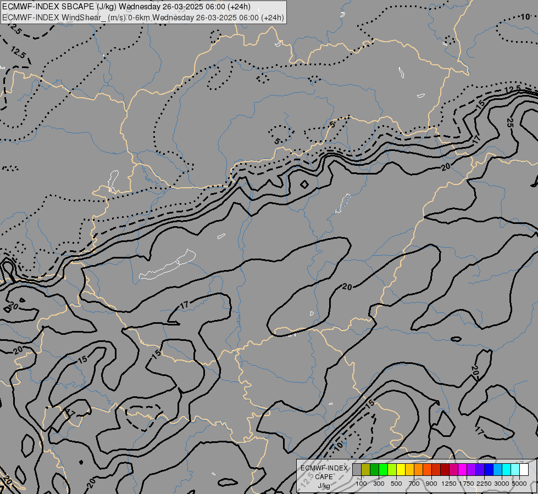The width and height of the screenshot is (538, 494).
Task: Click the CAPE label in the legend
Action: point(324,477)
